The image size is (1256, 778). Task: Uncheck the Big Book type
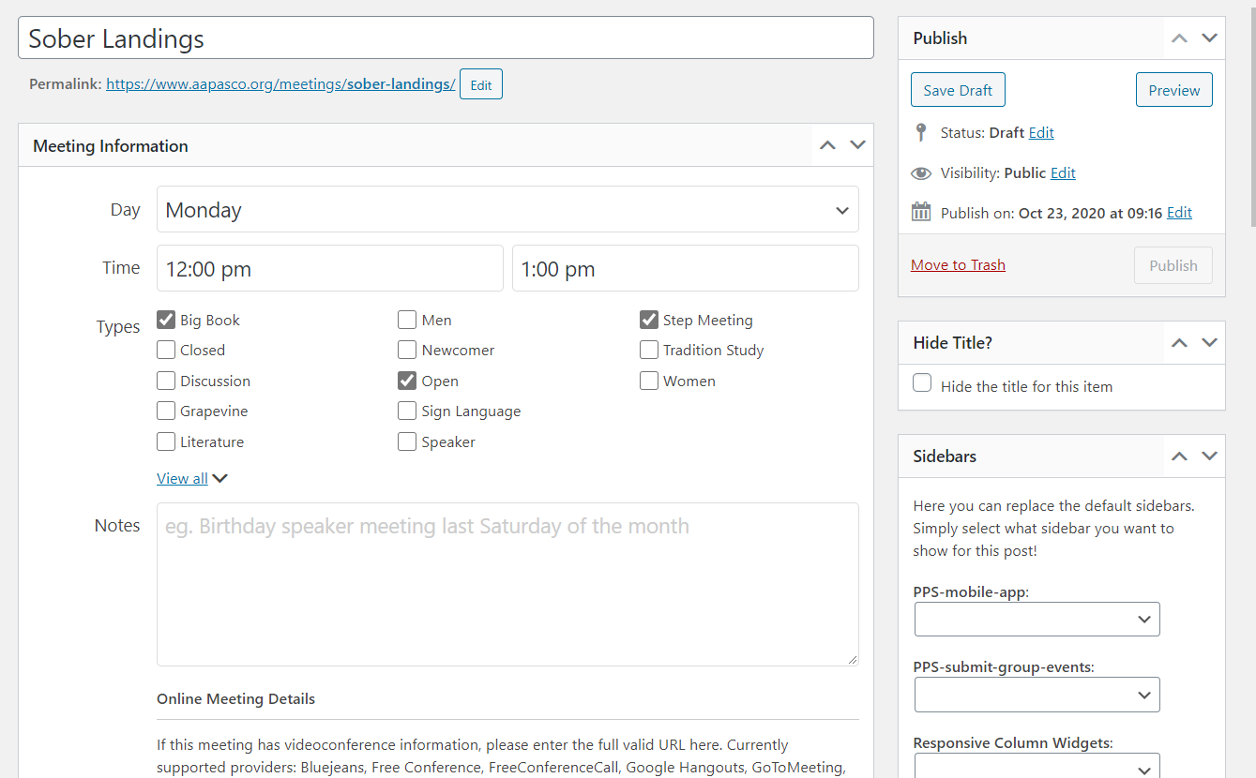pyautogui.click(x=166, y=320)
